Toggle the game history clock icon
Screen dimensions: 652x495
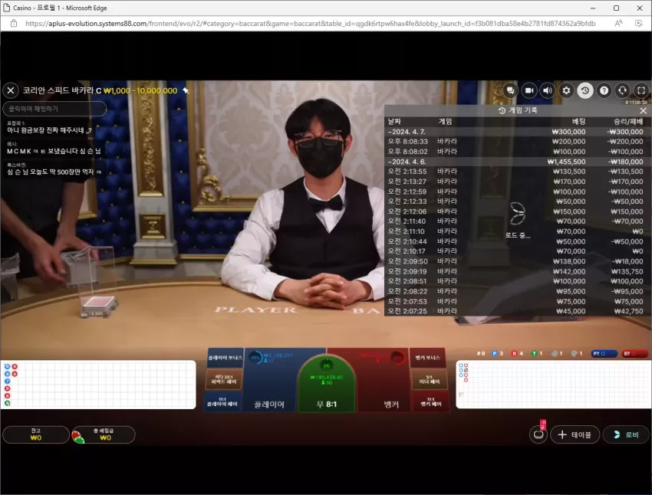coord(585,90)
